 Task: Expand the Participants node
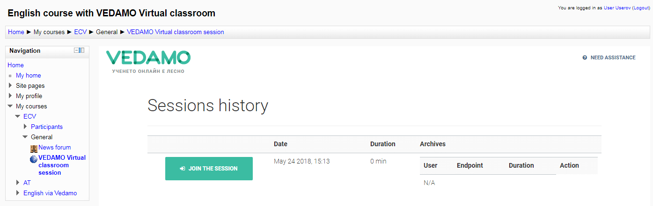[25, 127]
